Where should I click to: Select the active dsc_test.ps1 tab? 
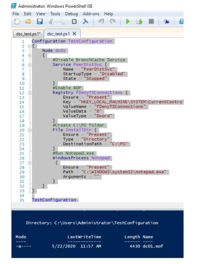pos(58,34)
